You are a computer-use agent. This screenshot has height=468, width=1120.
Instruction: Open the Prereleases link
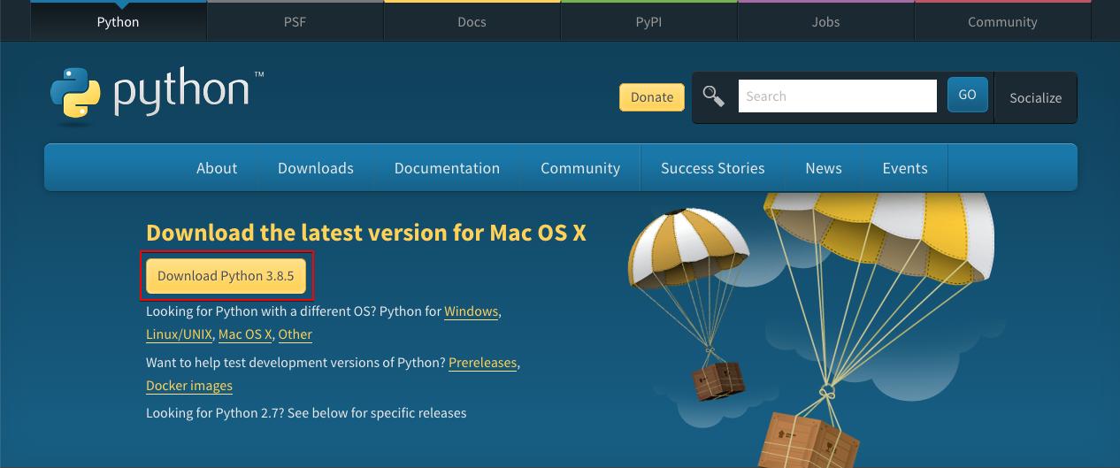[482, 363]
